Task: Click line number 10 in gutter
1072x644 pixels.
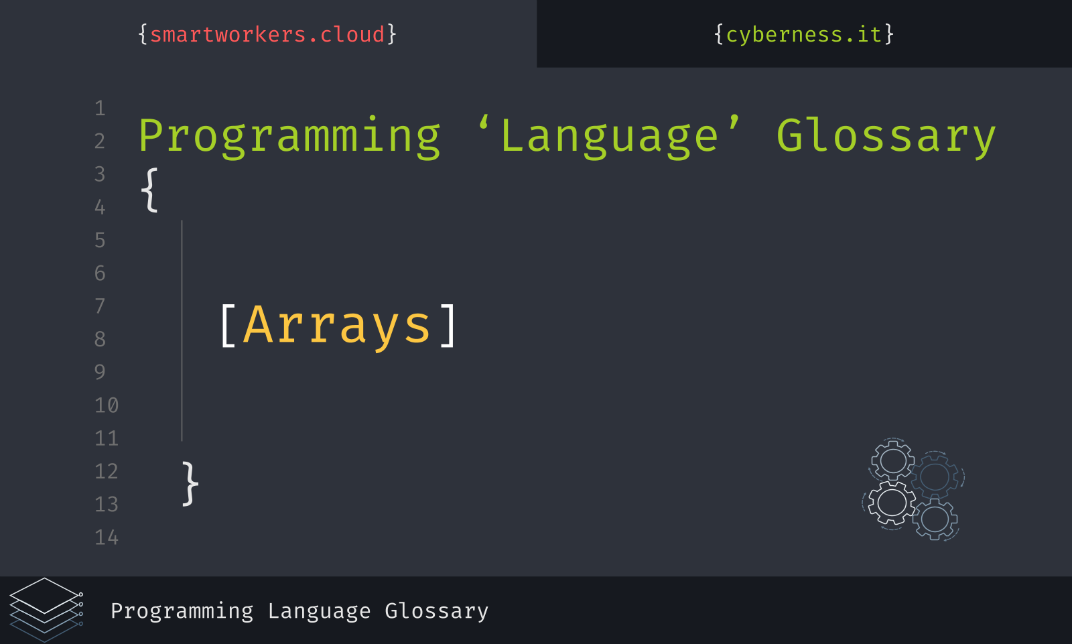Action: pos(106,405)
